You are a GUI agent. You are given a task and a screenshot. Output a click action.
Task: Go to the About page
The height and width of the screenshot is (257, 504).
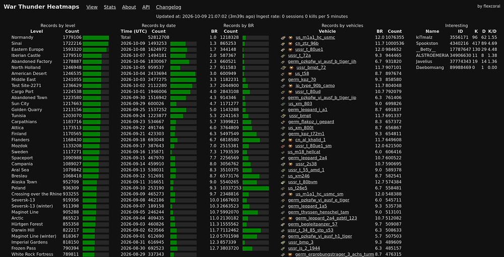click(129, 7)
